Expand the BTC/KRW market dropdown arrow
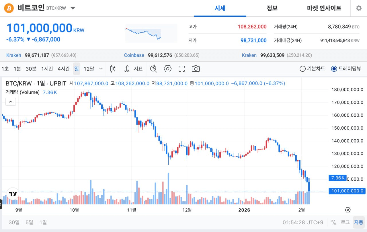Screen dimensions: 367x232 coord(73,8)
